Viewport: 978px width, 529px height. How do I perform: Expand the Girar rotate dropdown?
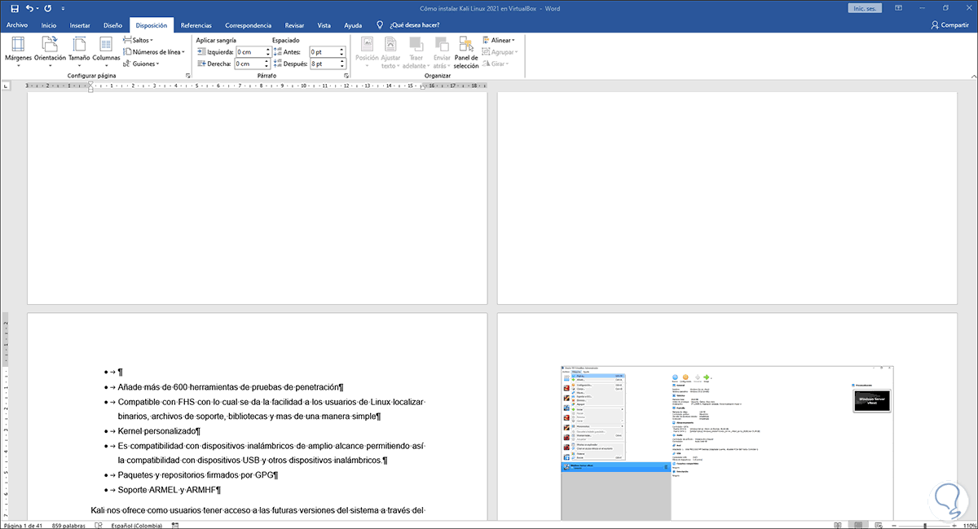[494, 63]
